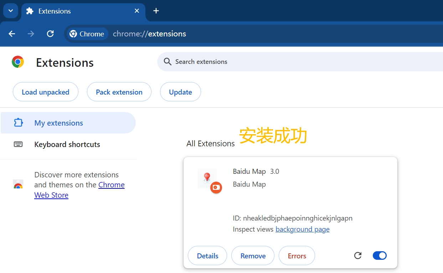This screenshot has height=273, width=443.
Task: Click the extension ID text
Action: coord(293,218)
